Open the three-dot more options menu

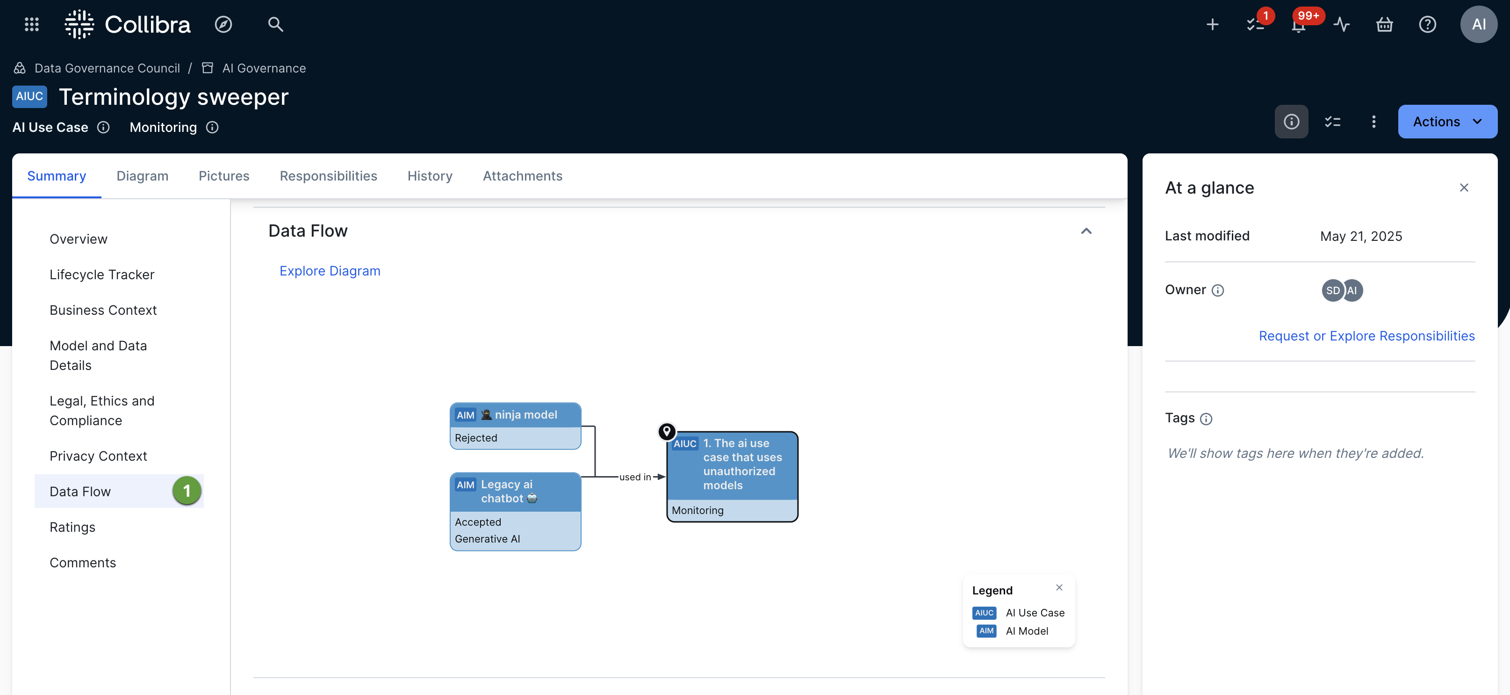pos(1373,122)
